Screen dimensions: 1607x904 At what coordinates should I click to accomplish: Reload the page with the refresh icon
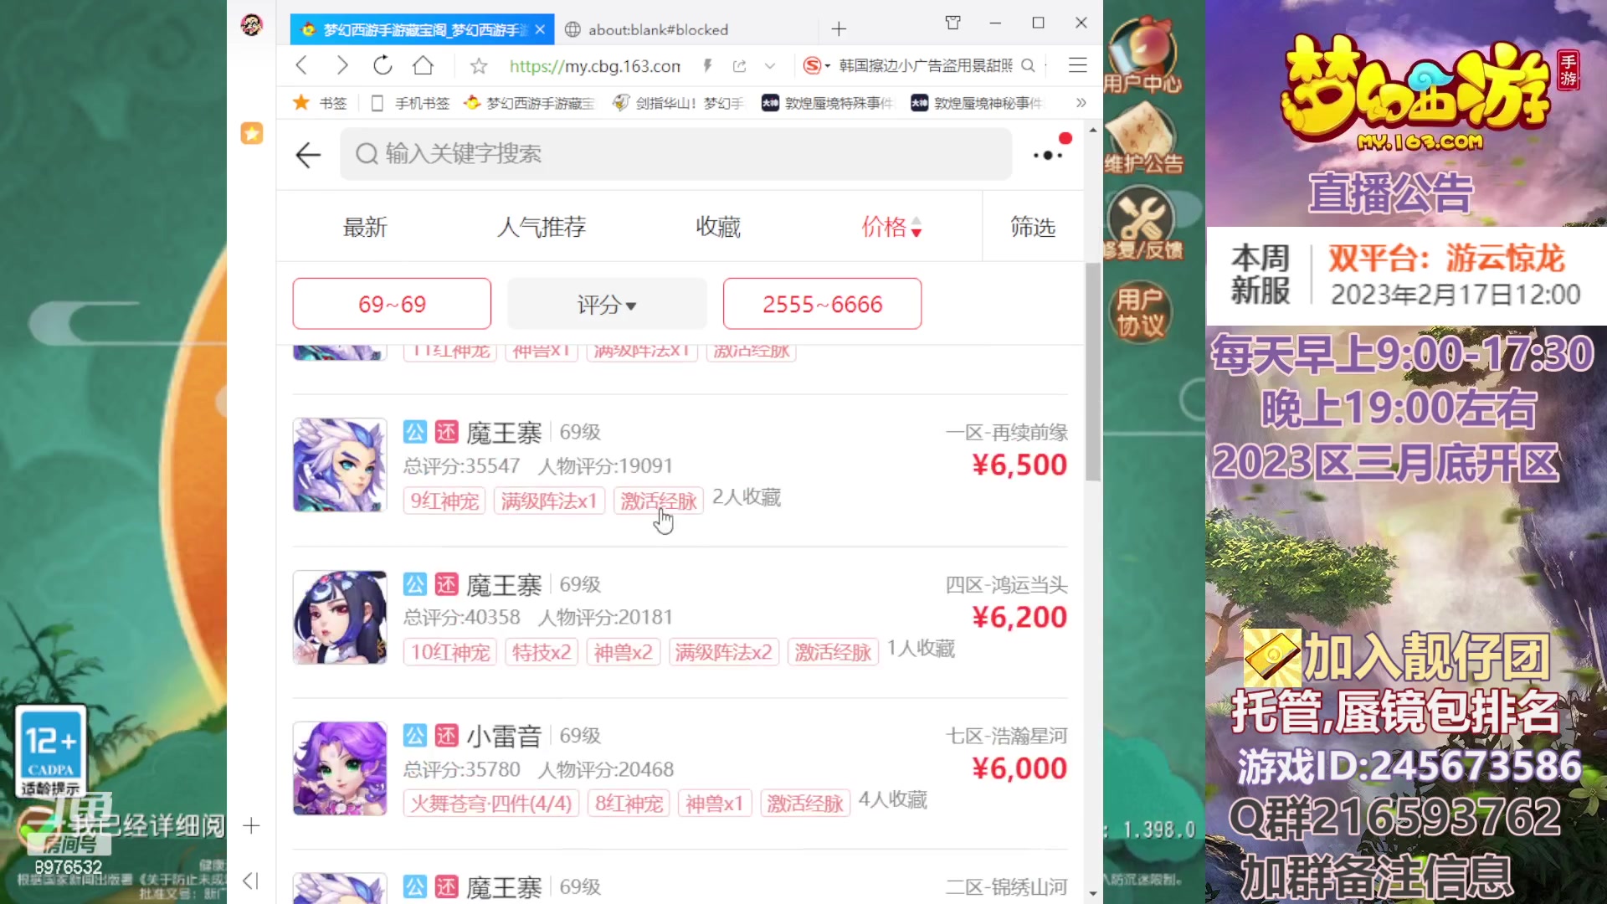click(x=382, y=65)
